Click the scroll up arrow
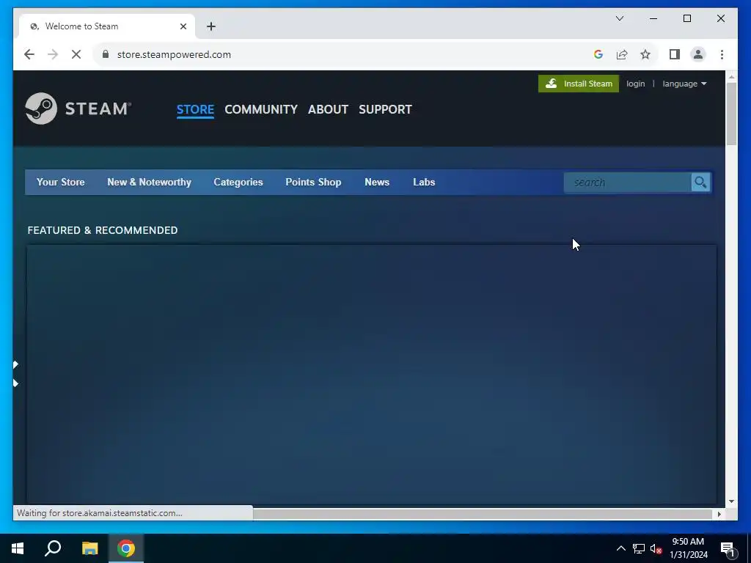Viewport: 751px width, 563px height. pyautogui.click(x=731, y=76)
